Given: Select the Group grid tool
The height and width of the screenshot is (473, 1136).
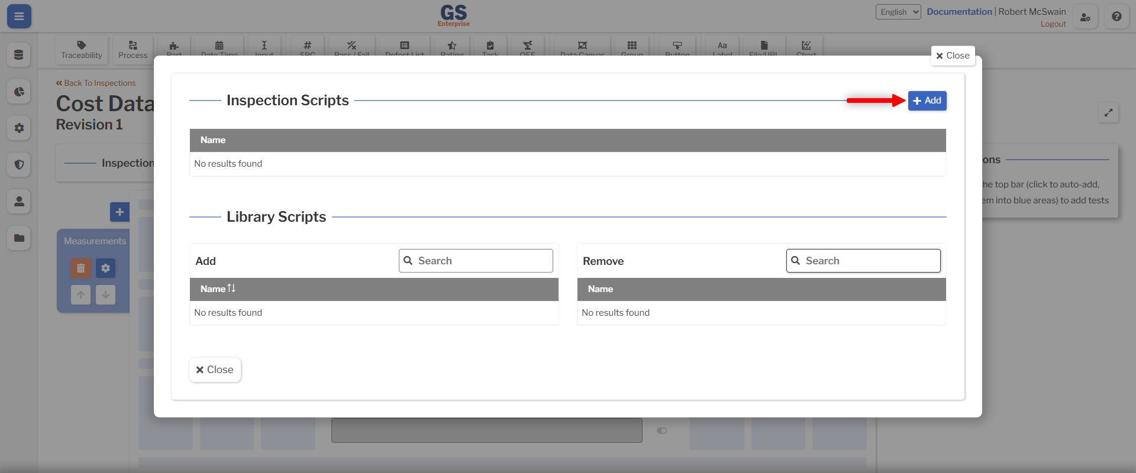Looking at the screenshot, I should (x=632, y=47).
